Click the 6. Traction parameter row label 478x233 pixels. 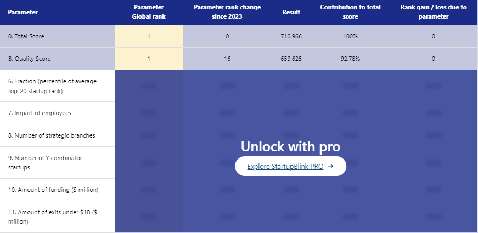click(x=52, y=86)
